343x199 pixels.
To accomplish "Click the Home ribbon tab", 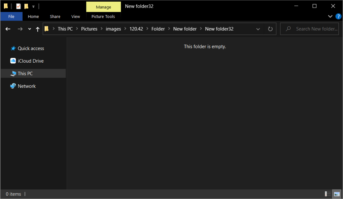I will pos(33,16).
